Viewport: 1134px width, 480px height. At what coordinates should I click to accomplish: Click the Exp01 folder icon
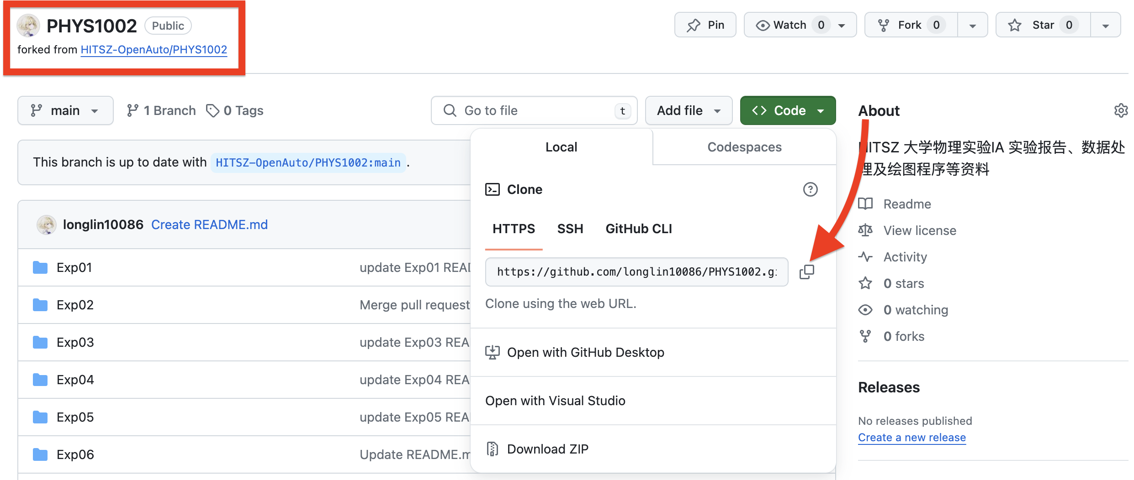click(x=40, y=267)
